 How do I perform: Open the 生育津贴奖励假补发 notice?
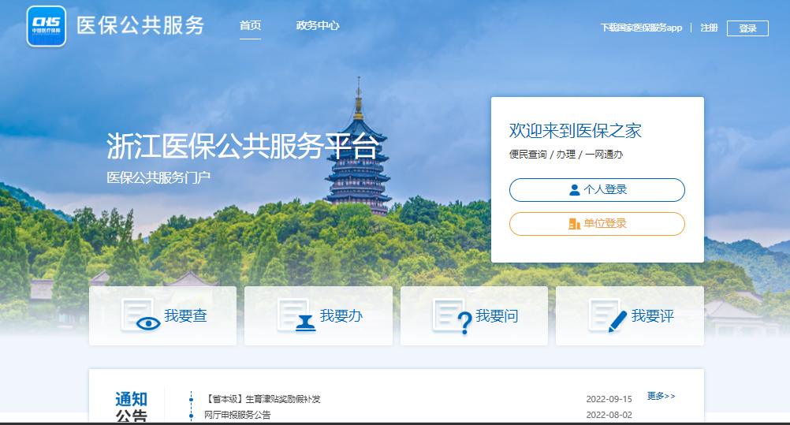tap(263, 399)
